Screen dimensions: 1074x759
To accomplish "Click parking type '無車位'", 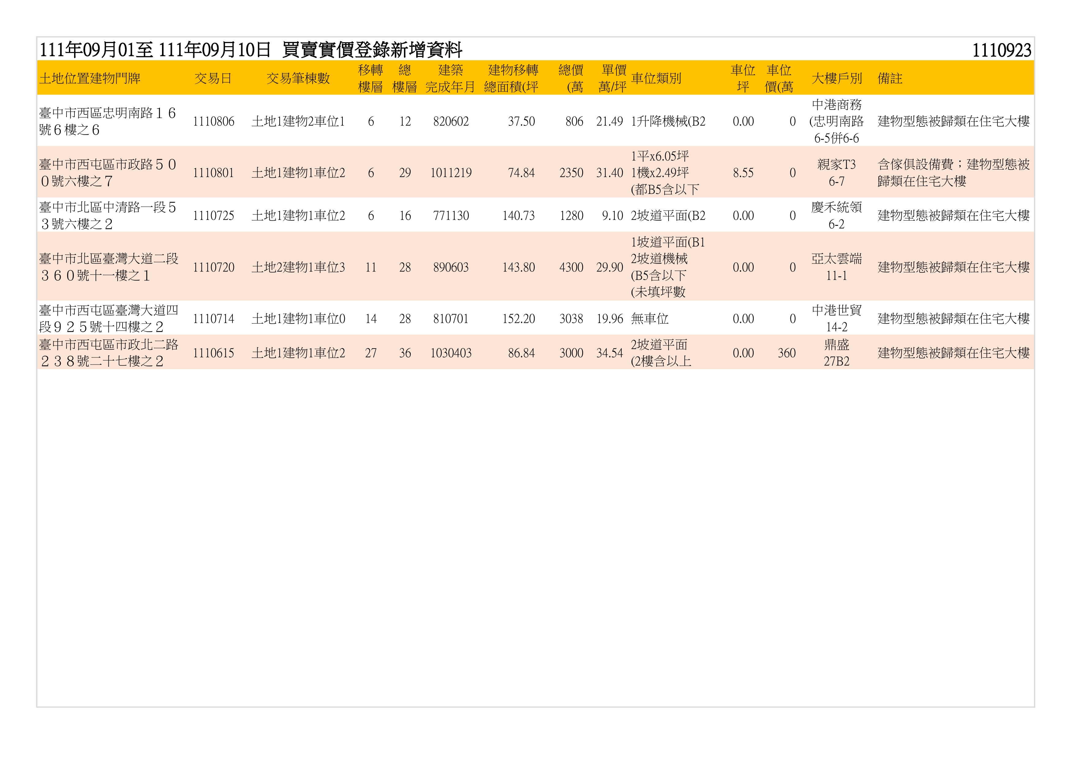I will pyautogui.click(x=650, y=319).
